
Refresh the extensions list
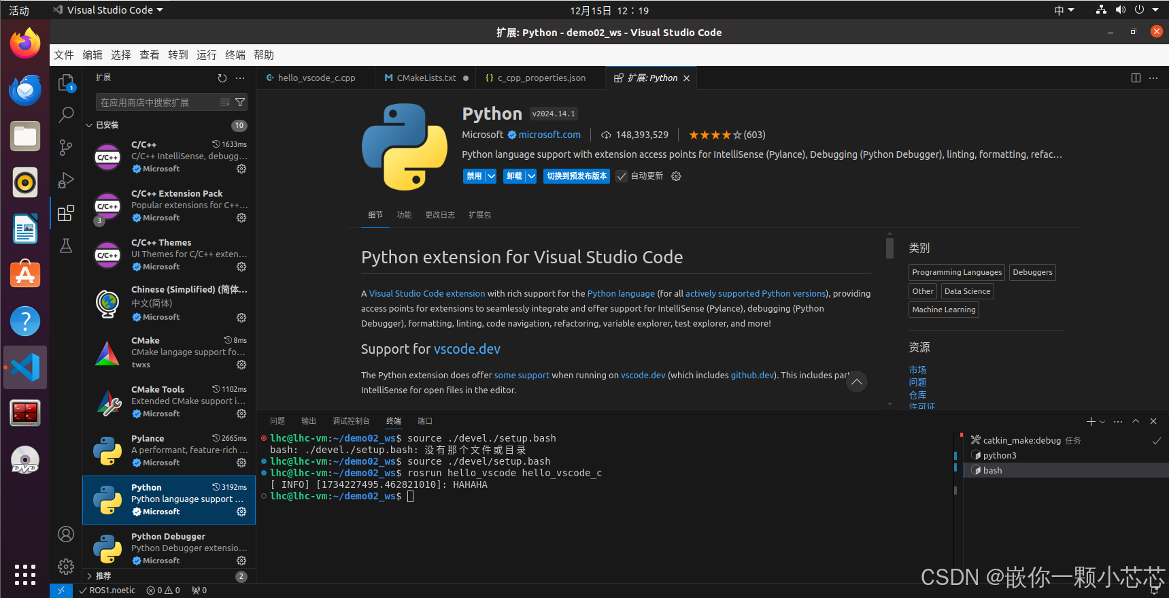pyautogui.click(x=222, y=78)
